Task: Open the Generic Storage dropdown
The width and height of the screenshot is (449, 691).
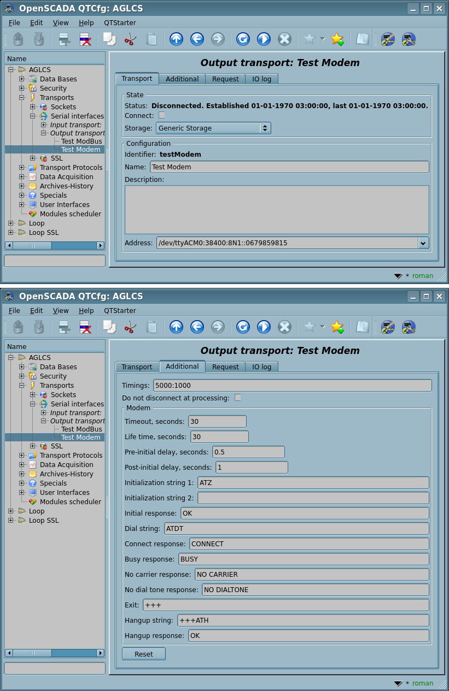Action: 213,128
